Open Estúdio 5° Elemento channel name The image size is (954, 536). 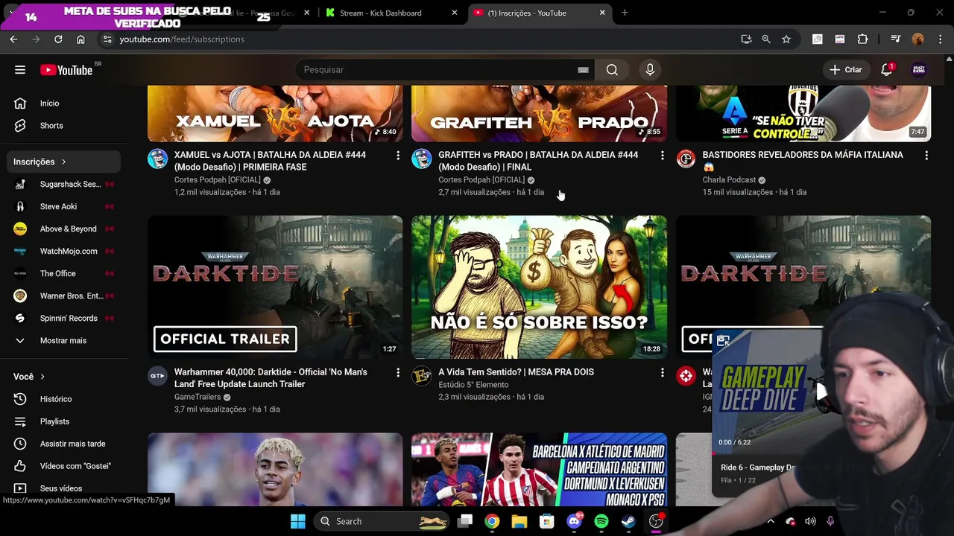tap(473, 385)
